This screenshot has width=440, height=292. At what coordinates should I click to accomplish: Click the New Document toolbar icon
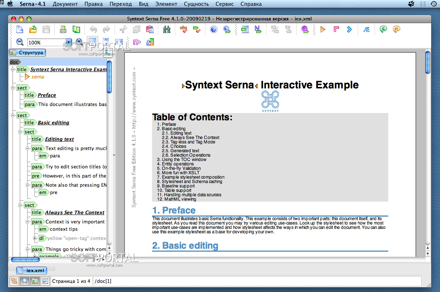pos(19,29)
